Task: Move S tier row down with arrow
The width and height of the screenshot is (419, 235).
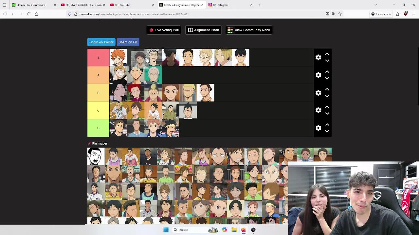Action: tap(327, 61)
